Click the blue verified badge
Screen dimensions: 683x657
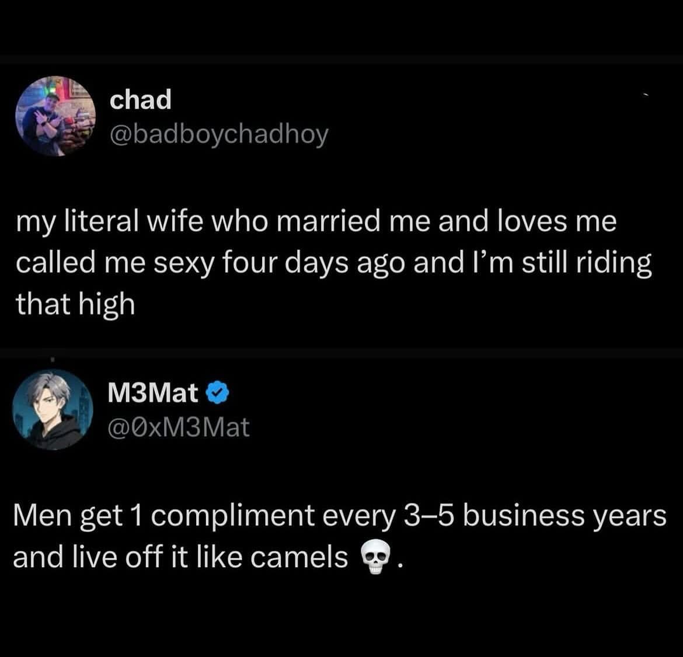[x=218, y=394]
